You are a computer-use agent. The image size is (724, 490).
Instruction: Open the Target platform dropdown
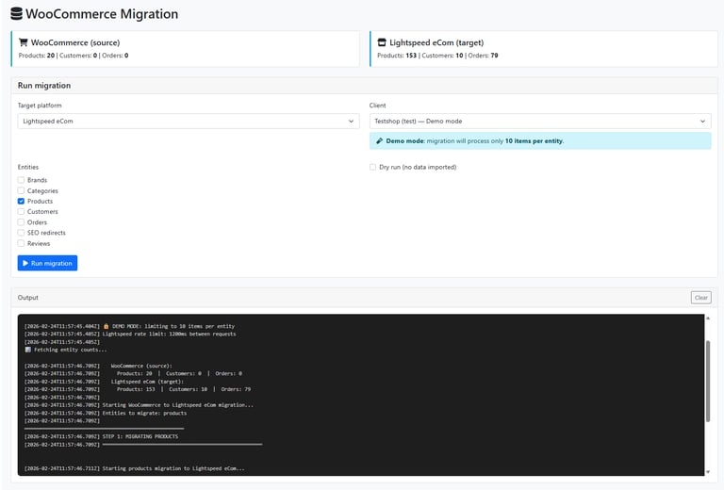(189, 121)
